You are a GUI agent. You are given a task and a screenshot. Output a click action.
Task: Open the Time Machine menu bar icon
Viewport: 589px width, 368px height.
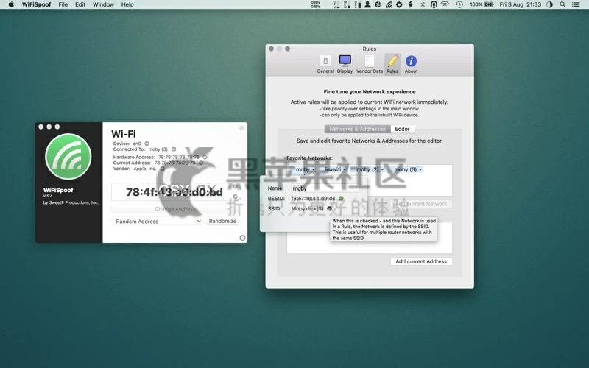tap(459, 4)
